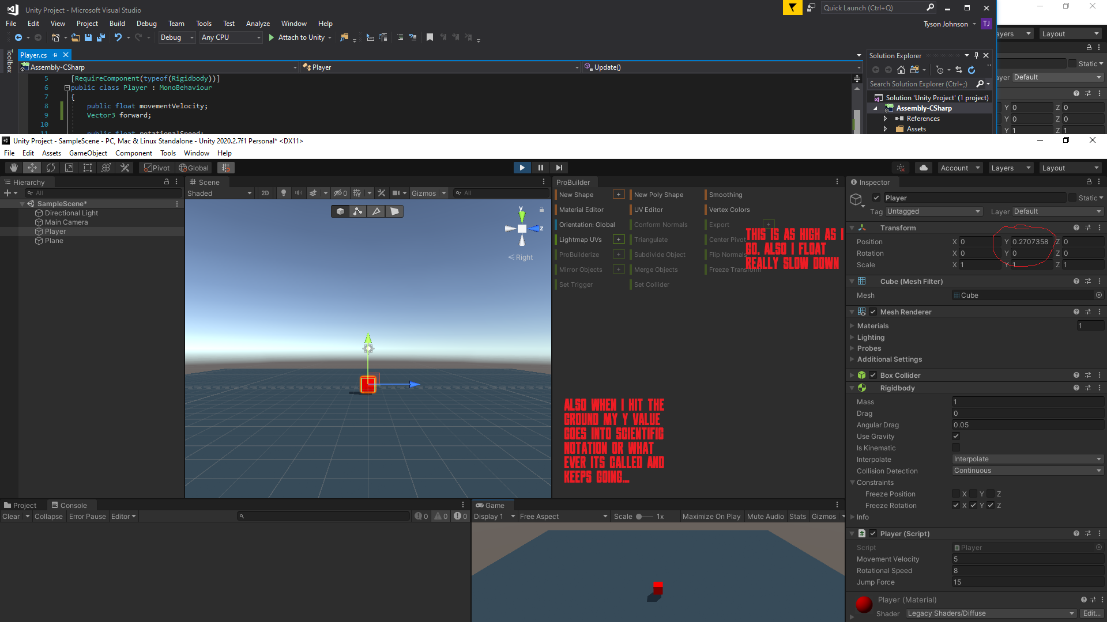Screen dimensions: 1107x622
Task: Click Maximize On Play button
Action: 711,517
